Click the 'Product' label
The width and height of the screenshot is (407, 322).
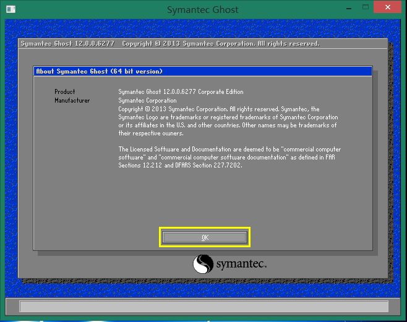pyautogui.click(x=64, y=91)
